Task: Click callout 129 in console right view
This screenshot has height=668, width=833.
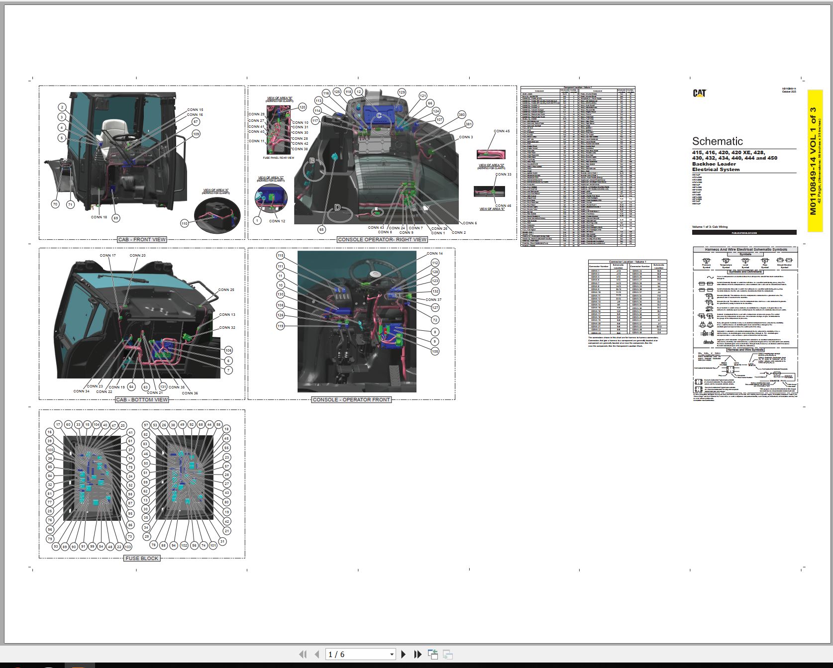Action: 402,92
